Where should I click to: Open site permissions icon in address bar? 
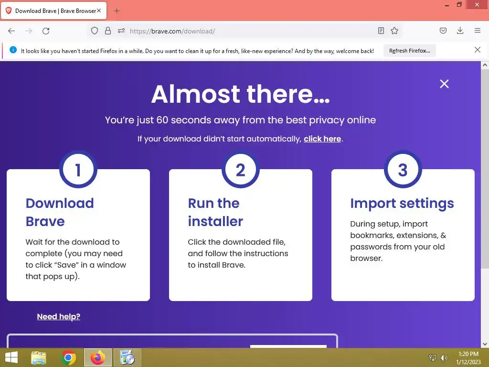[121, 31]
